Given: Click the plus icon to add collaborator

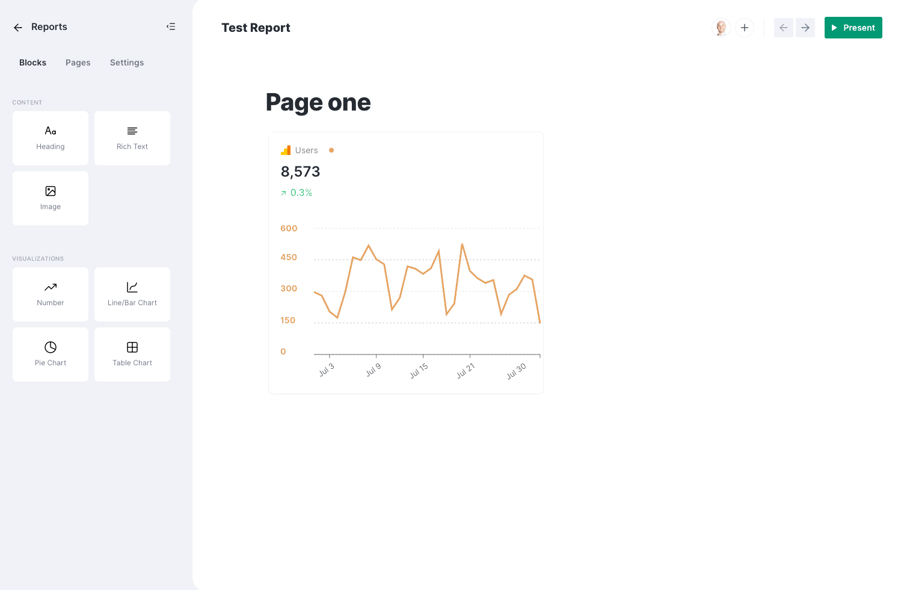Looking at the screenshot, I should pos(745,28).
